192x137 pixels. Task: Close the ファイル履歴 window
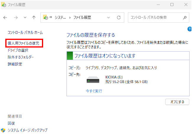[x=186, y=5]
